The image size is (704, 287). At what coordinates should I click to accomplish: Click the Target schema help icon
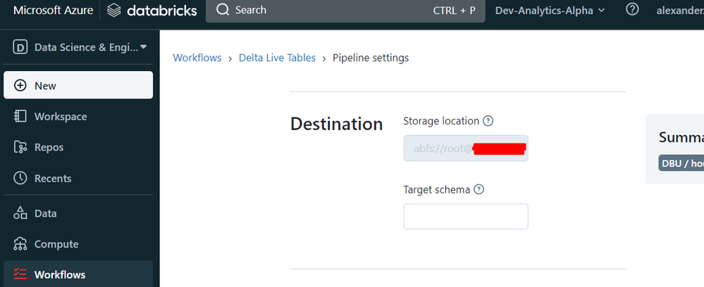tap(479, 190)
